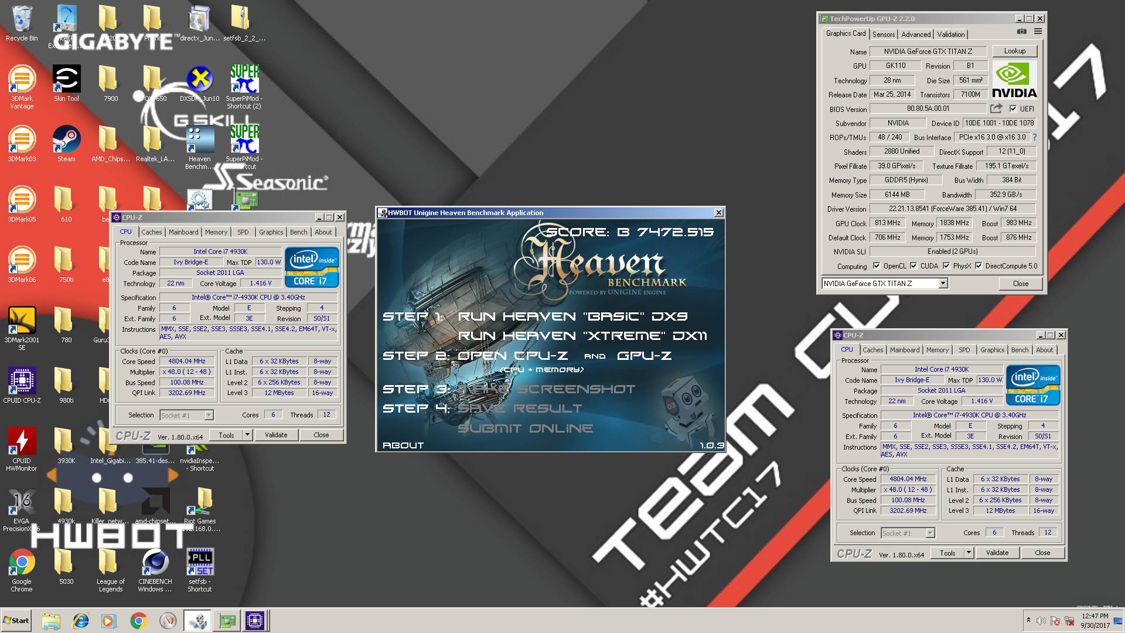Click ABOUT in Heaven benchmark window
The width and height of the screenshot is (1125, 633).
[x=403, y=445]
